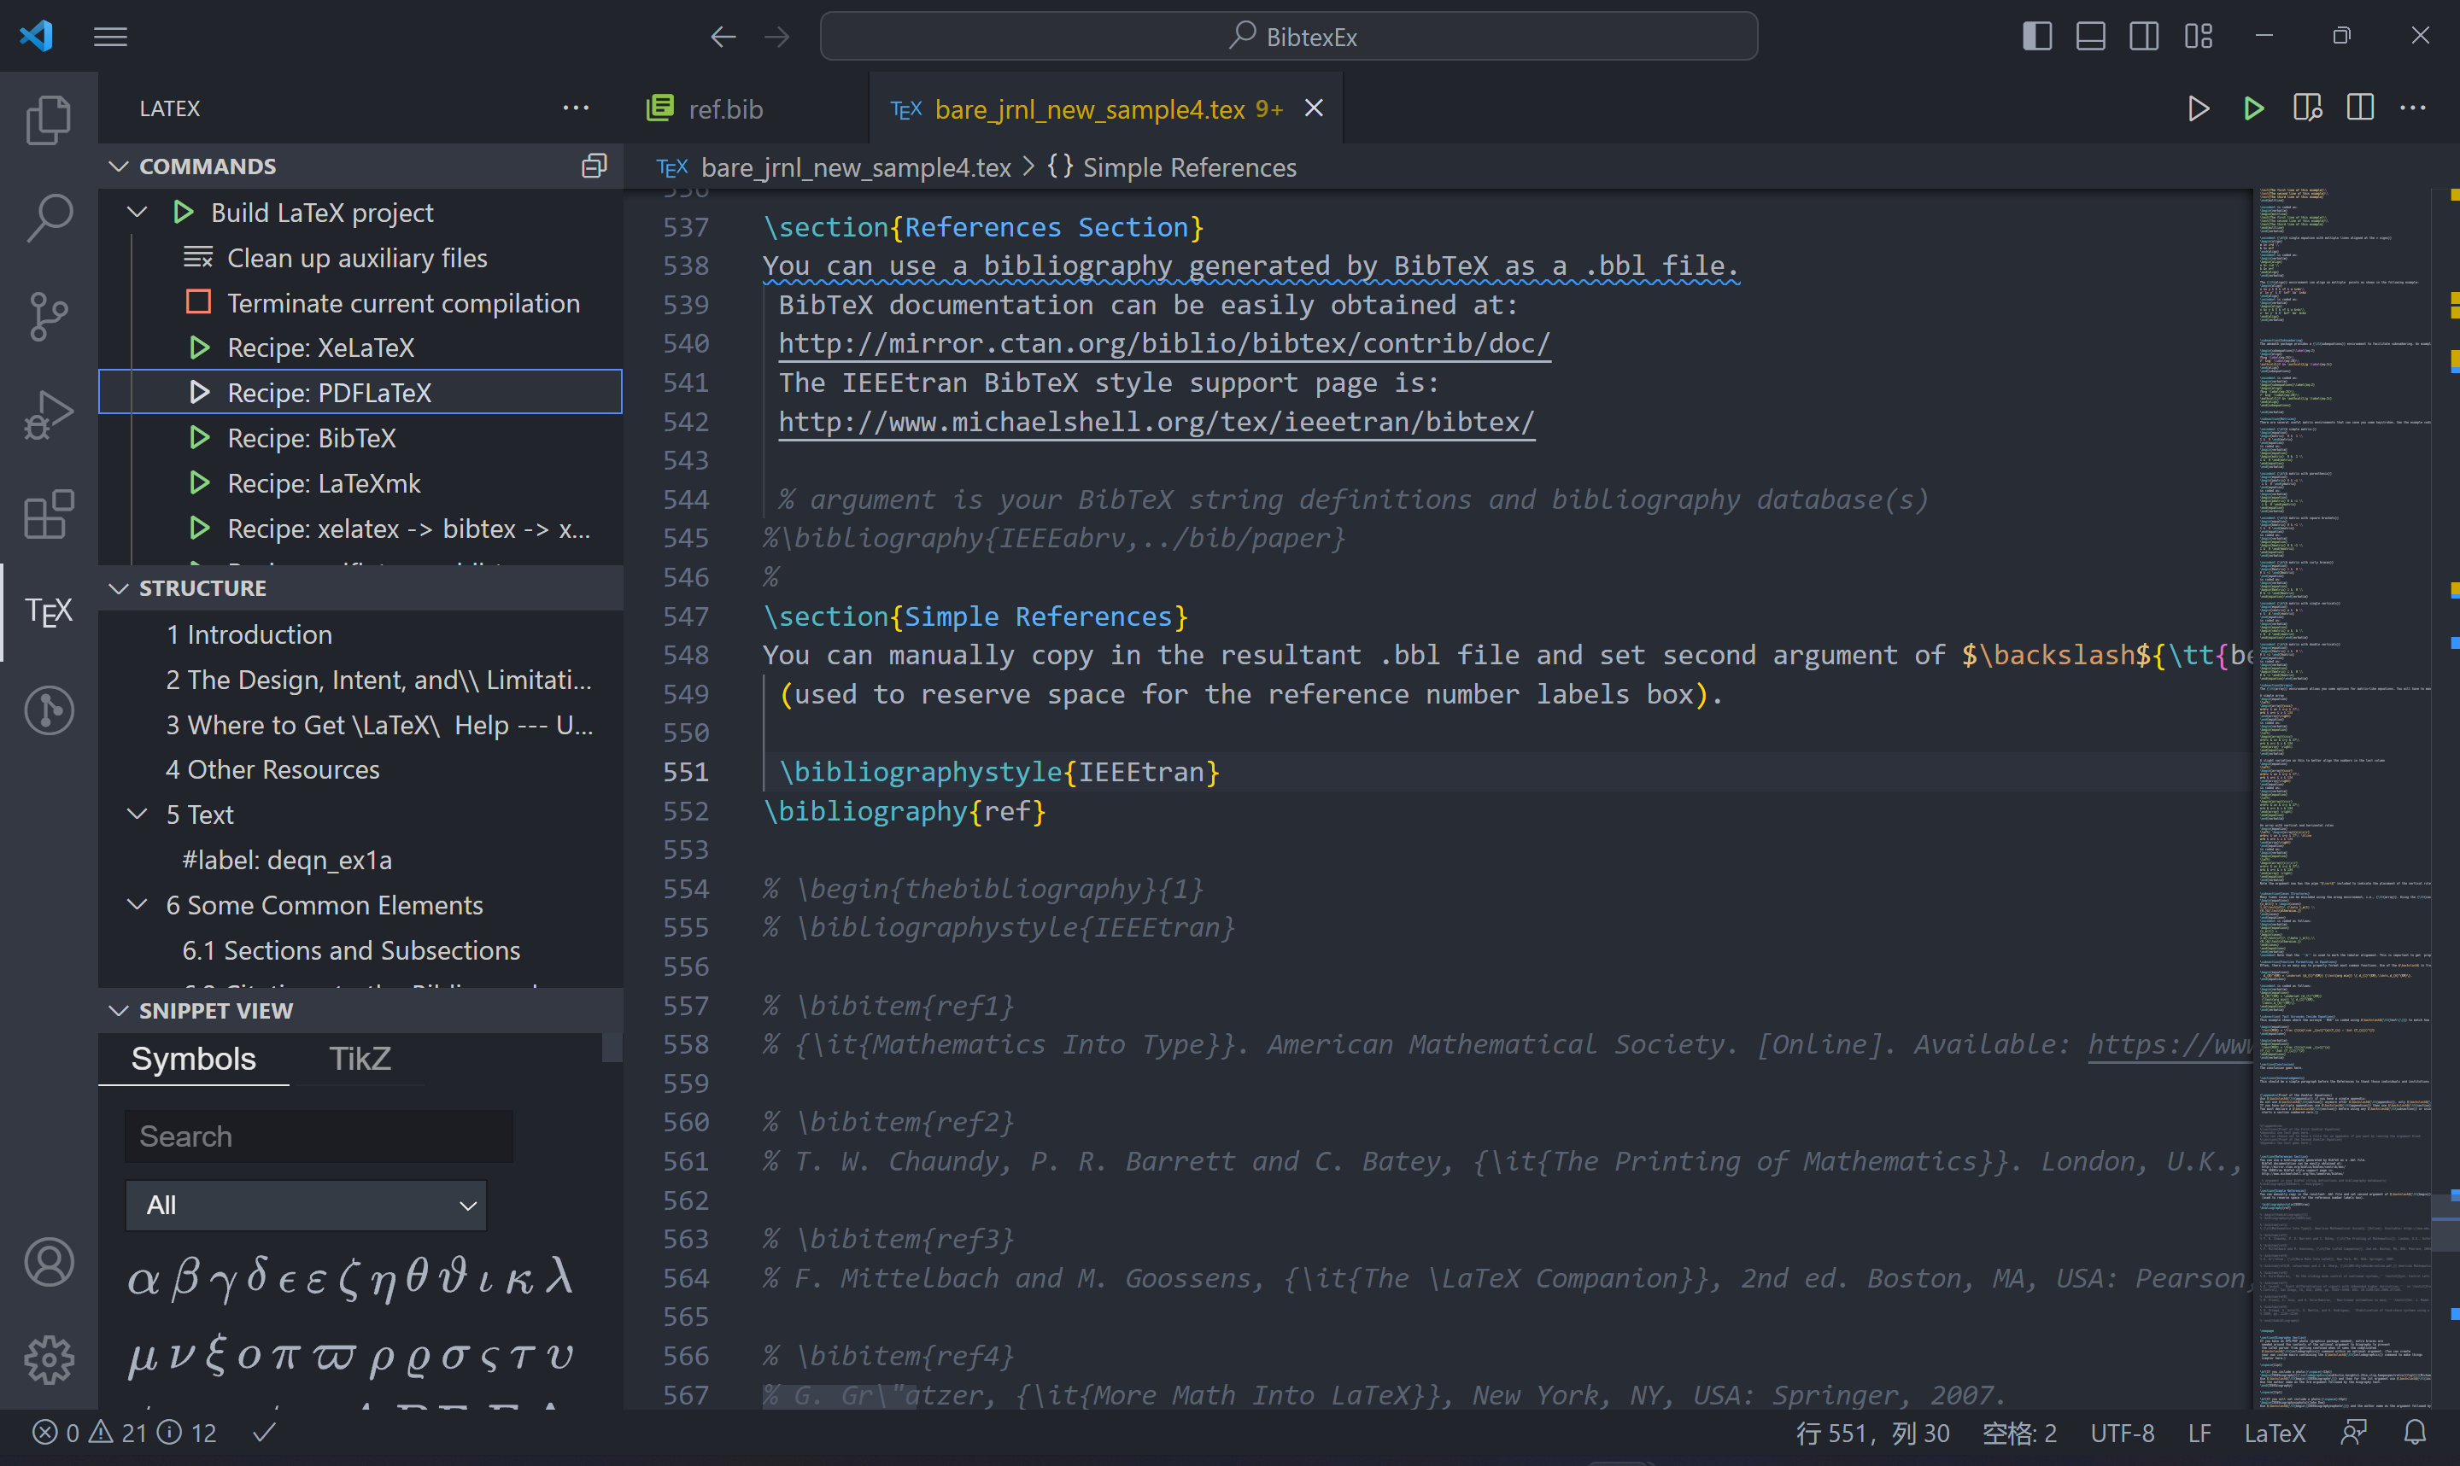This screenshot has height=1466, width=2460.
Task: Toggle primary side bar layout icon
Action: tap(2037, 37)
